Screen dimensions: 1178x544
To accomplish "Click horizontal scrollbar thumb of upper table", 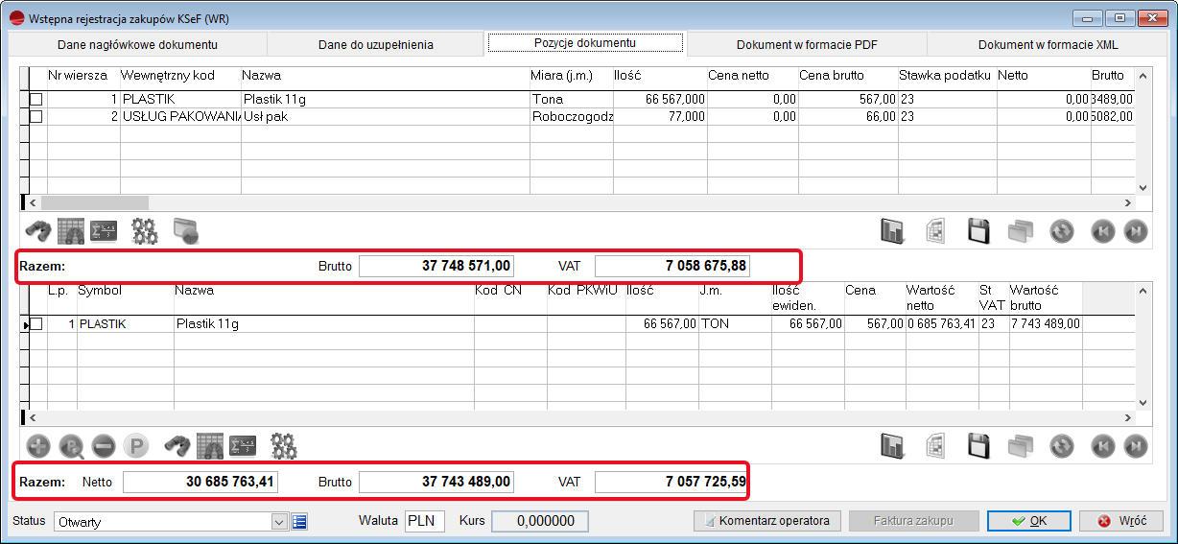I will [x=95, y=202].
